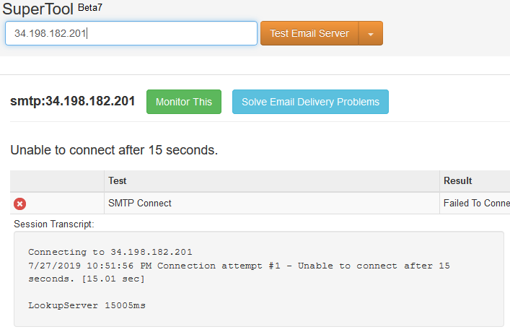Image resolution: width=510 pixels, height=332 pixels.
Task: Click the green Monitor This button
Action: [184, 102]
